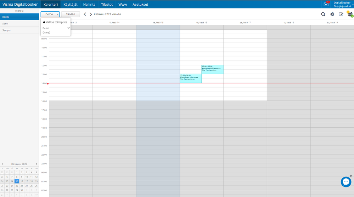Click the '09.00' time label
The image size is (354, 197).
coord(44,39)
